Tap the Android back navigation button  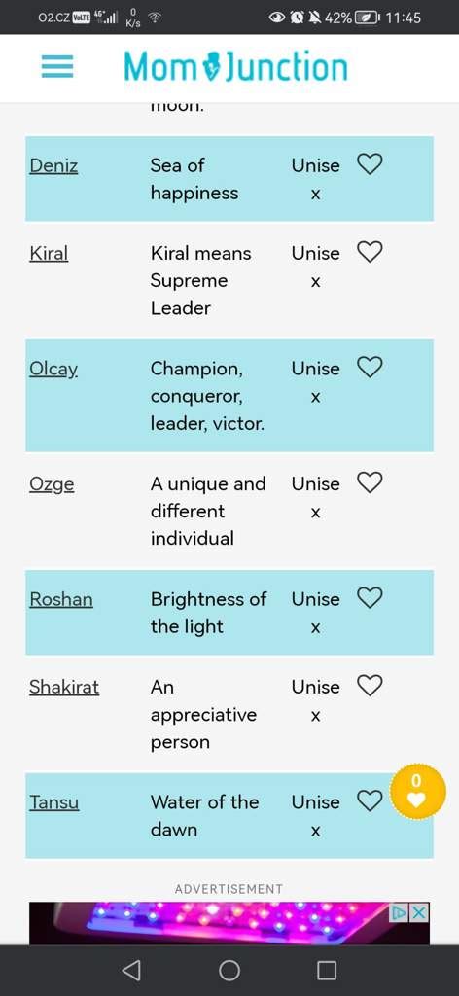[x=130, y=970]
